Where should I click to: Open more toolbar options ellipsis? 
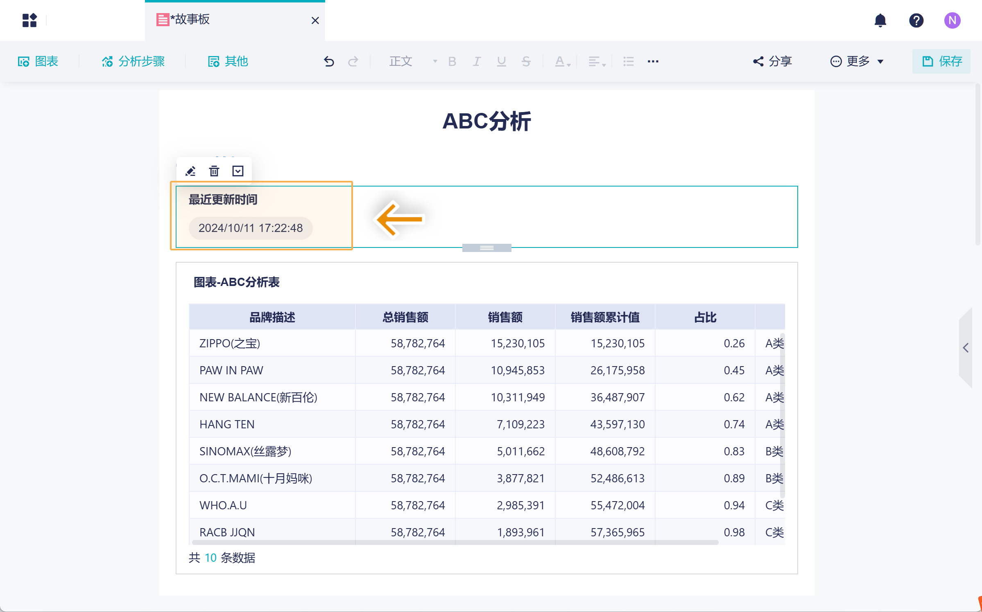coord(653,61)
